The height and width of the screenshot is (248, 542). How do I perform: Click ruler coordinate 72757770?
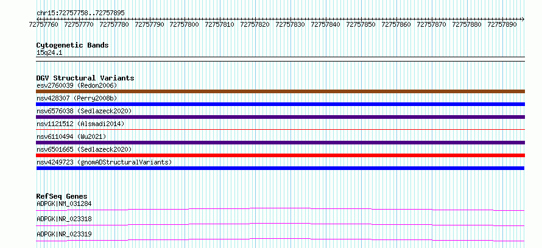pyautogui.click(x=79, y=24)
